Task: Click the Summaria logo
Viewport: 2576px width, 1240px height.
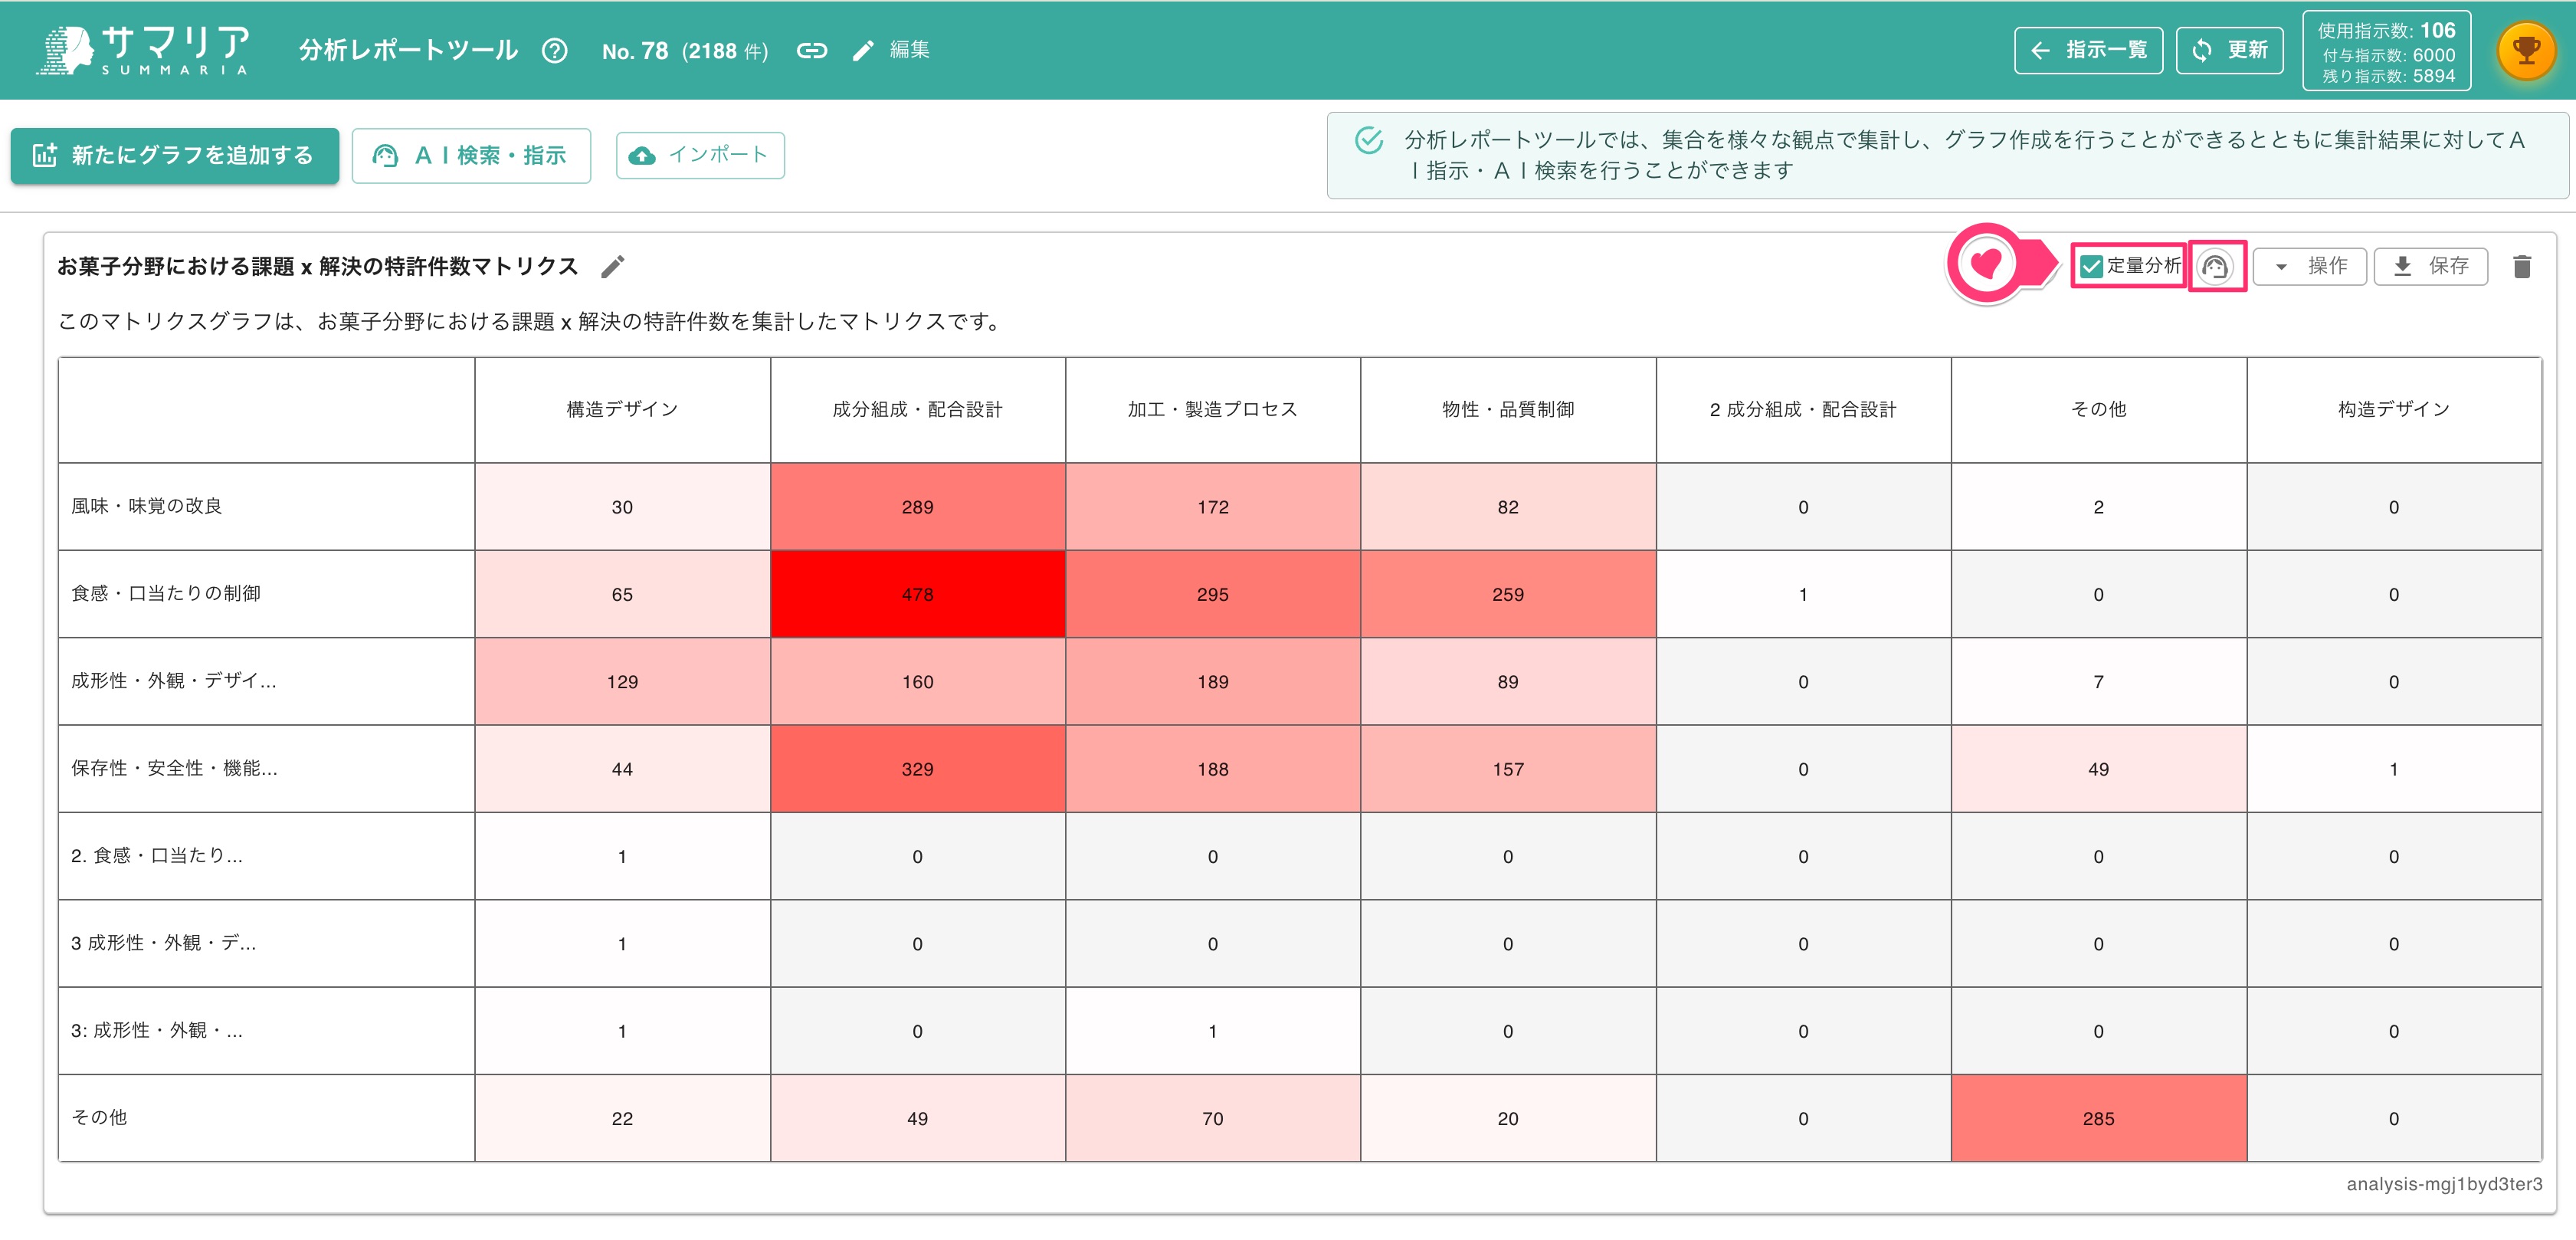Action: point(142,50)
